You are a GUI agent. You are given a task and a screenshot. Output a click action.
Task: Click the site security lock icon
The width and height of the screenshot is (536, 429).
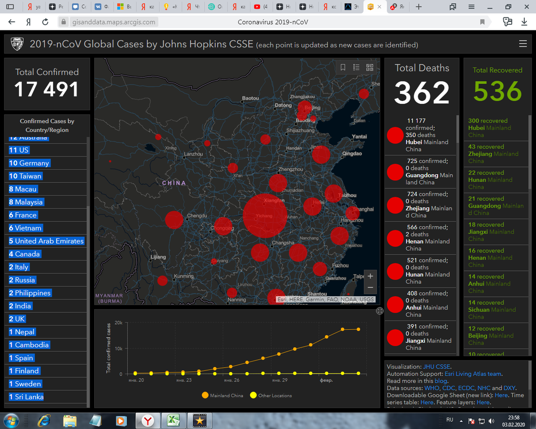[x=63, y=22]
